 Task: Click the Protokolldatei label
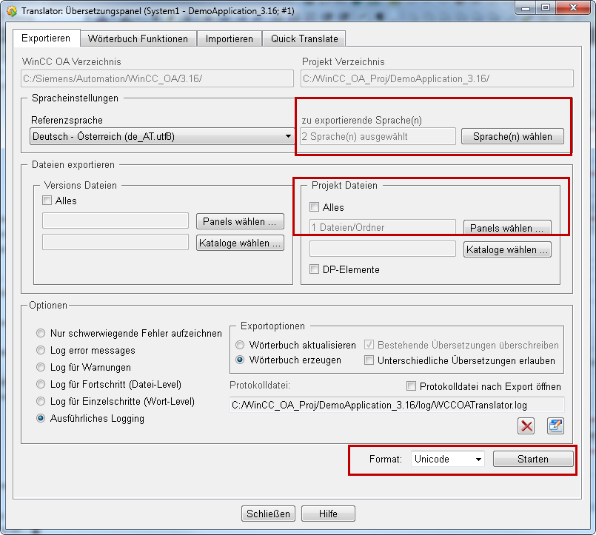[260, 386]
